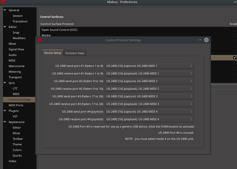Uncheck the enabled control surface checkbox

(234, 58)
